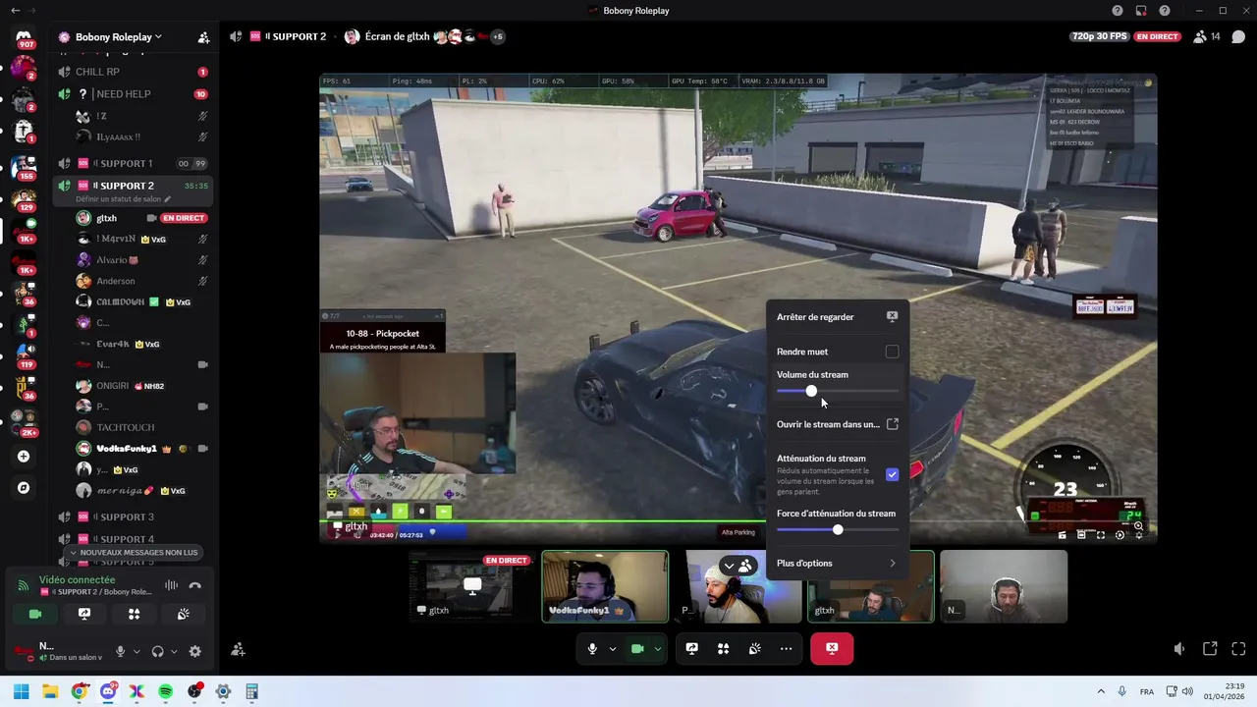Toggle camera button in voice panel
1257x707 pixels.
pyautogui.click(x=35, y=614)
